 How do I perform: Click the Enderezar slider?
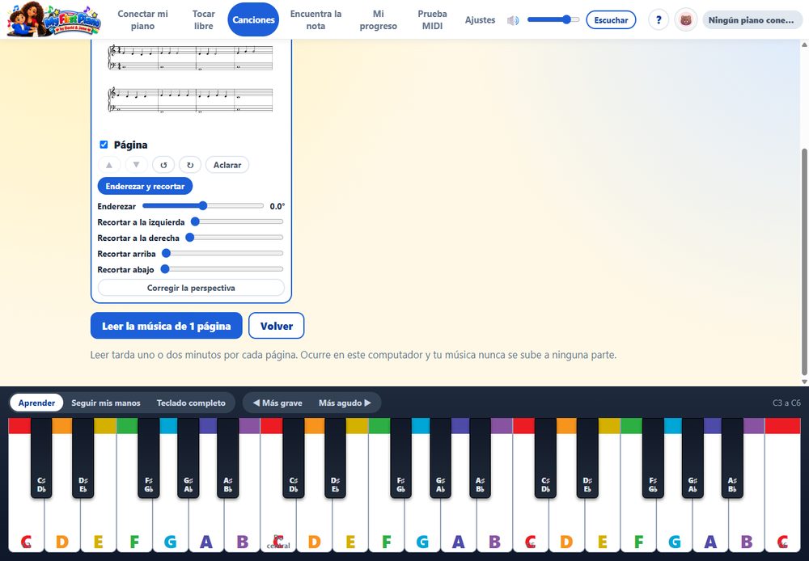click(x=203, y=206)
